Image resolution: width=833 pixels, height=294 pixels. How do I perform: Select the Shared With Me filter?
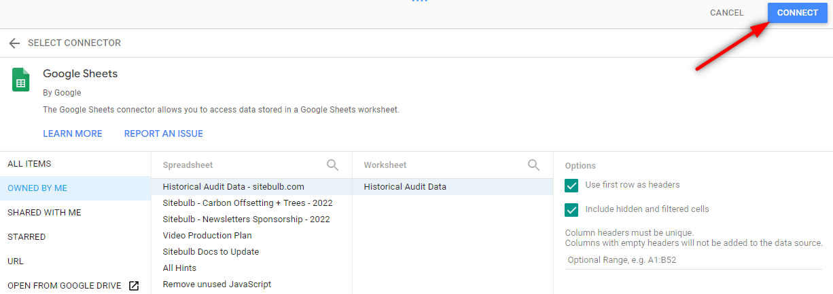point(75,213)
